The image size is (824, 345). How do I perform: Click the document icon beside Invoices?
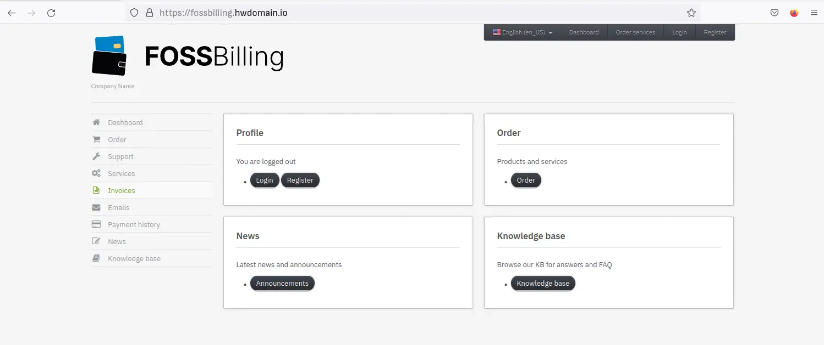(x=96, y=190)
